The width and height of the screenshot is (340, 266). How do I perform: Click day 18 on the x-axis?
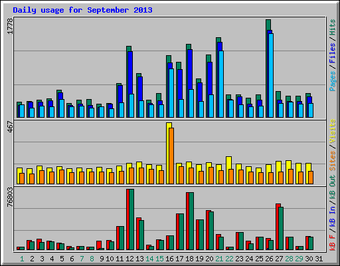click(189, 259)
